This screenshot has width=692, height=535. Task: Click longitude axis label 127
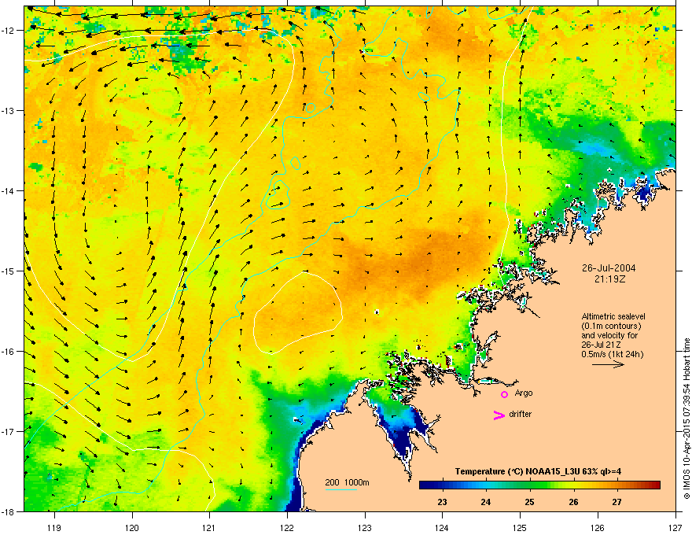click(675, 528)
